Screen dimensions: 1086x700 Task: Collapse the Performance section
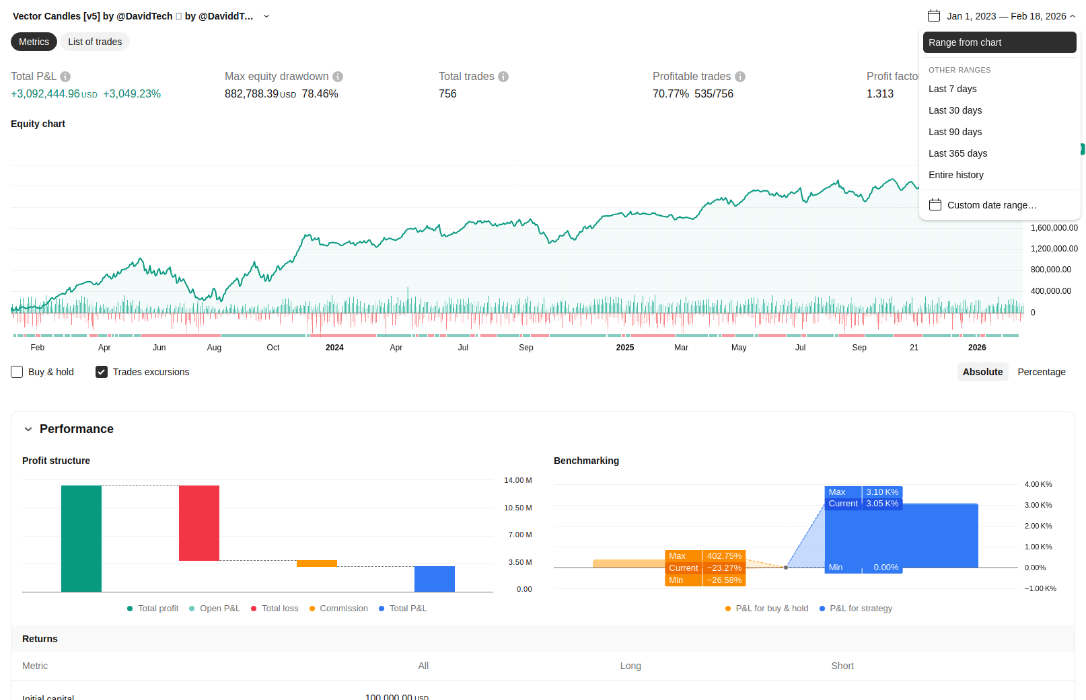(x=28, y=429)
